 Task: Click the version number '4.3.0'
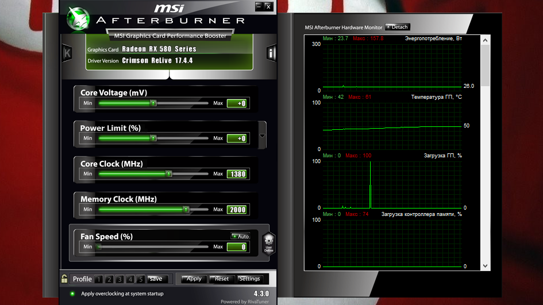[261, 294]
